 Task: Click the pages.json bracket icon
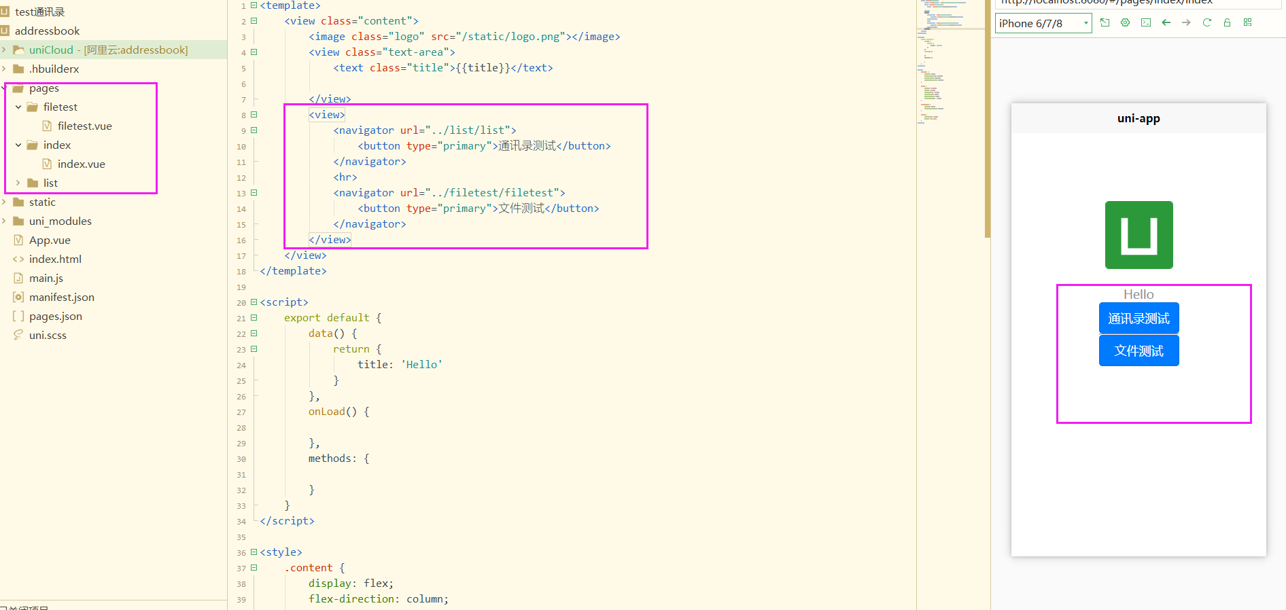pos(18,316)
